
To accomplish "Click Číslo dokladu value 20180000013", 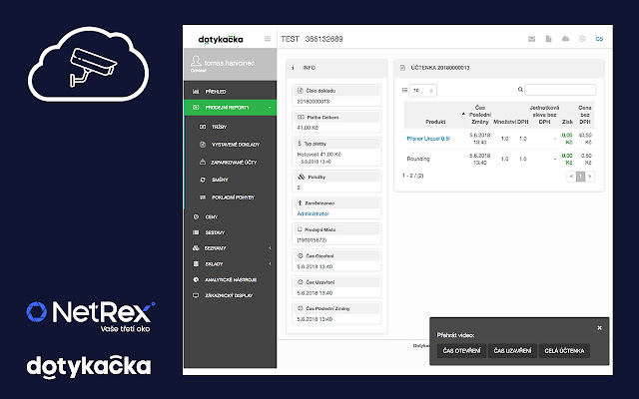I will click(313, 102).
